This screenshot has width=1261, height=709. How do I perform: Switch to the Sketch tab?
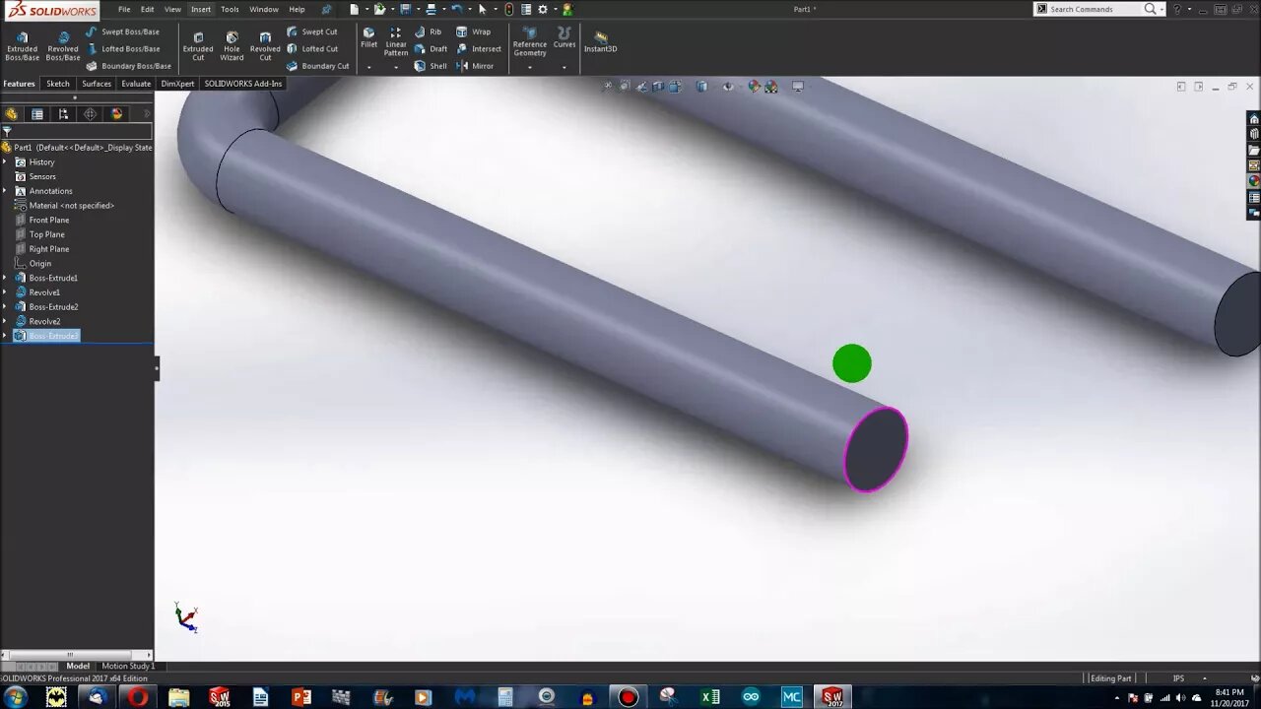[58, 84]
